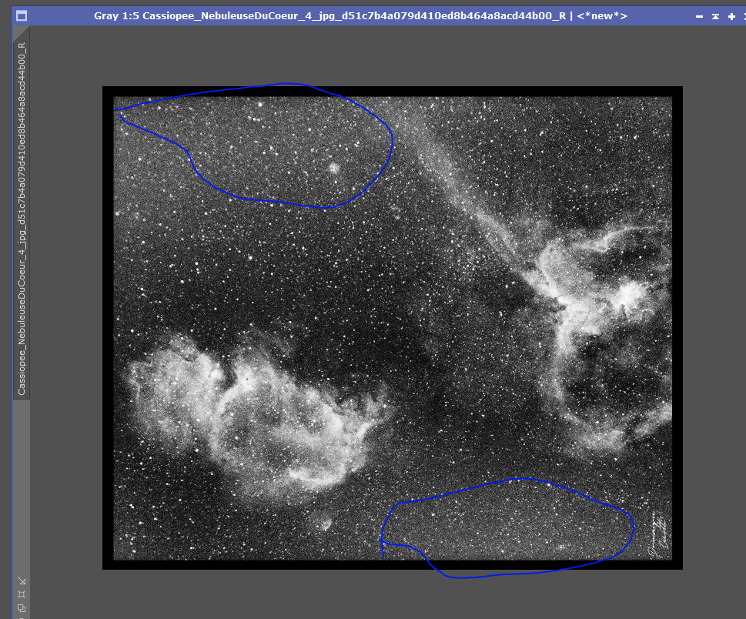Maximize the image window with plus button
The height and width of the screenshot is (619, 746).
click(731, 16)
